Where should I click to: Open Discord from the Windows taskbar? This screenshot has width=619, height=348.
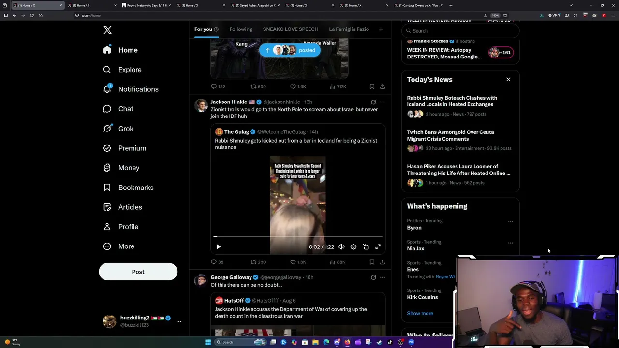point(337,342)
